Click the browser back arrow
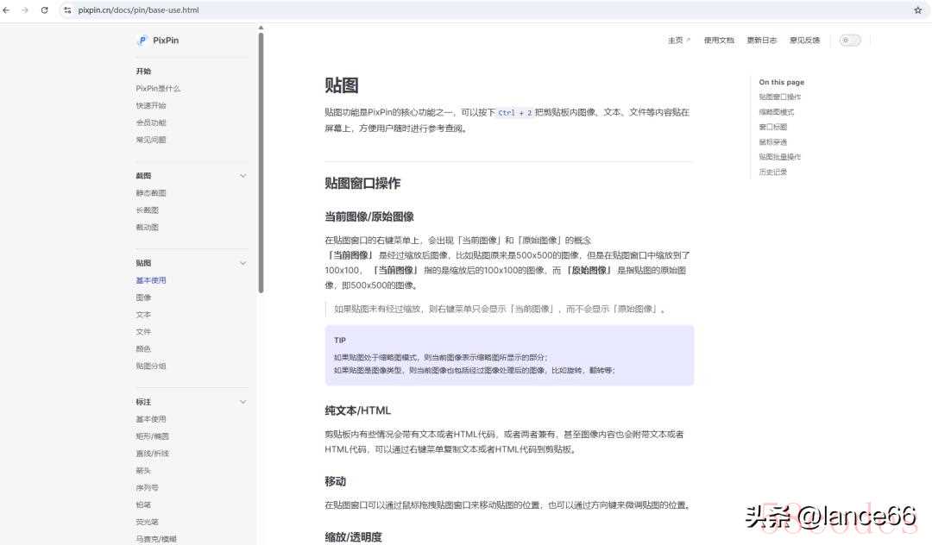 tap(7, 10)
